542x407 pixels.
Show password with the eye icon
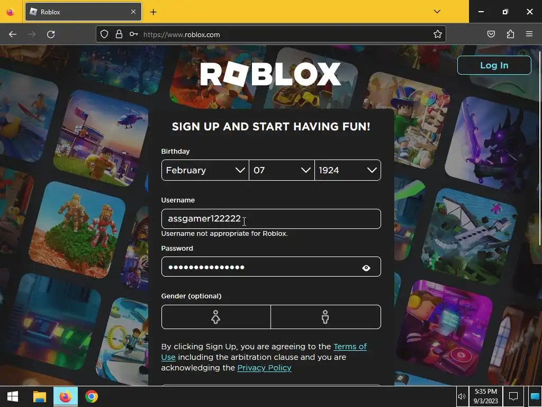click(x=366, y=268)
